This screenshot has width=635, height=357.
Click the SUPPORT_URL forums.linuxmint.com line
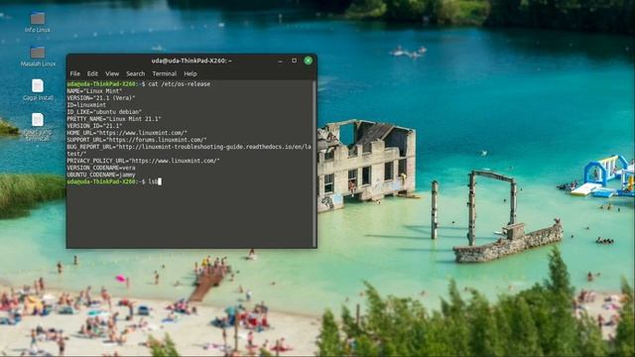137,140
